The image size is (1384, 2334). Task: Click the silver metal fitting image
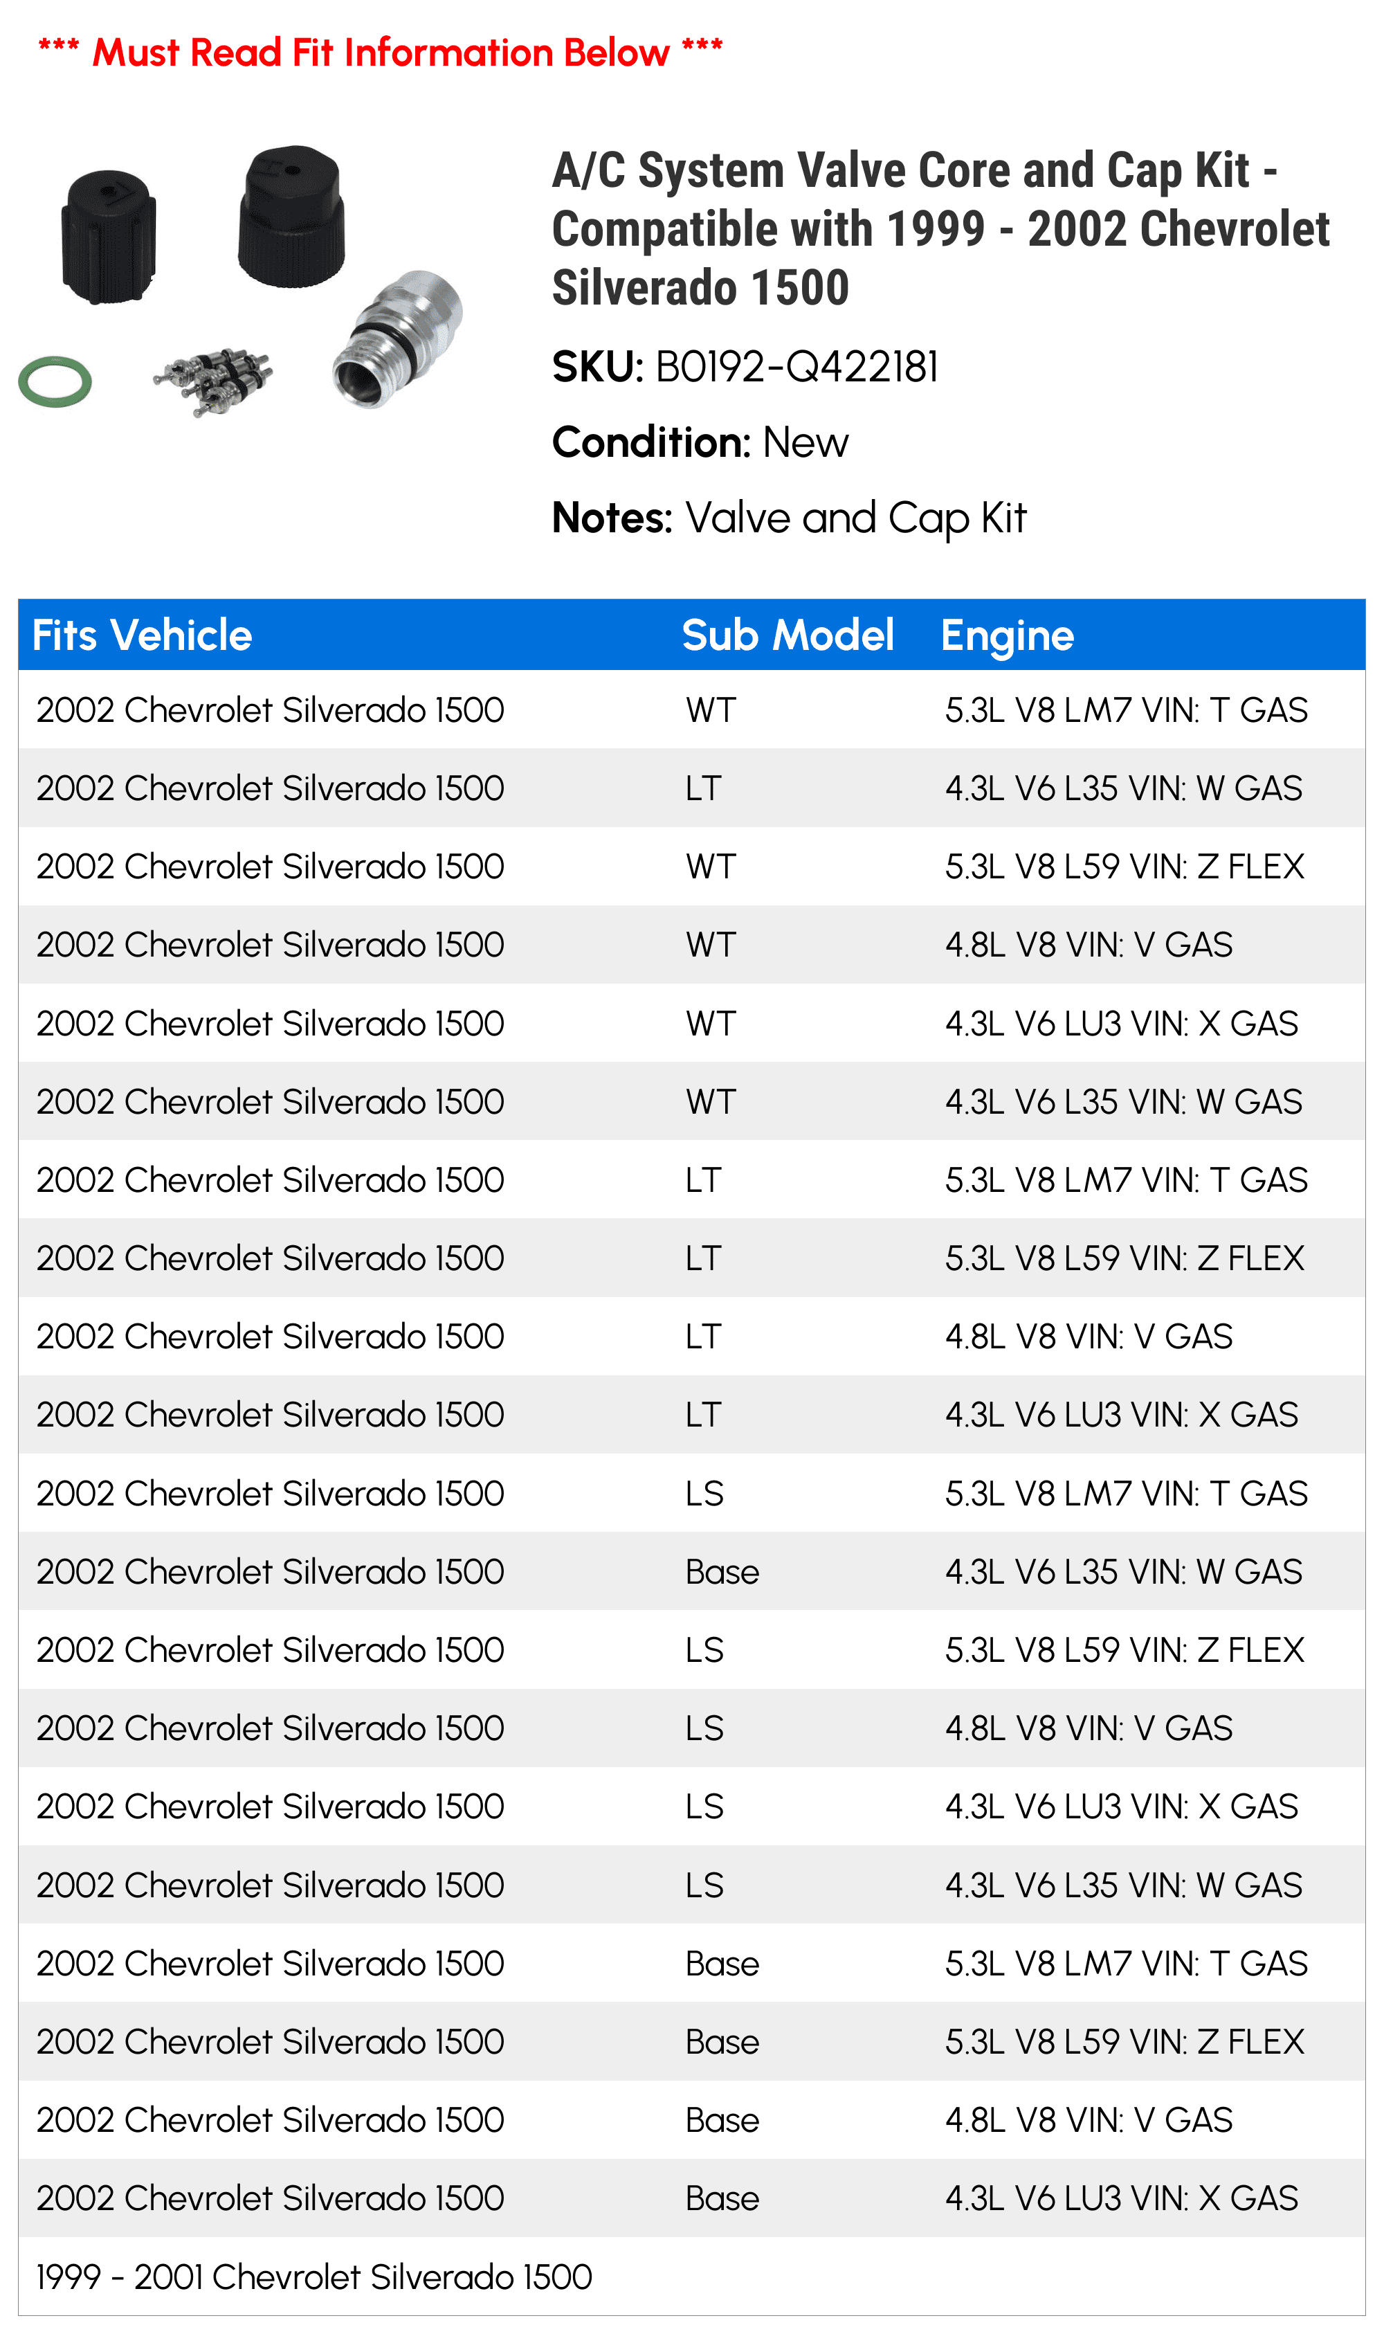[x=397, y=338]
